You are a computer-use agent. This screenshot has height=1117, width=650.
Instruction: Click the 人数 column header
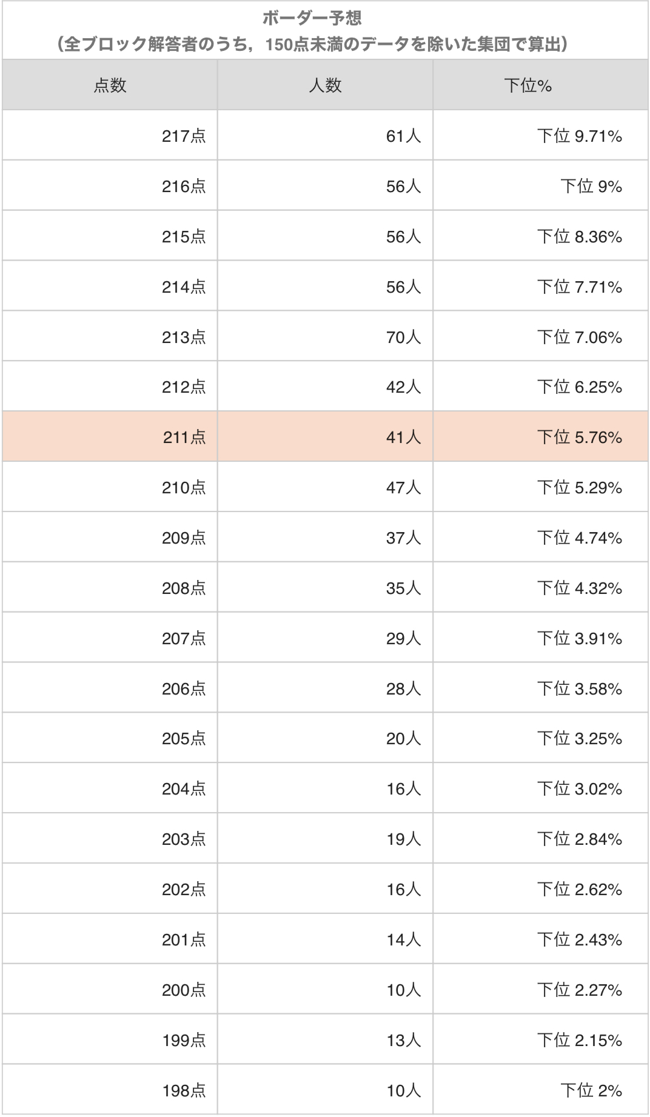click(325, 85)
